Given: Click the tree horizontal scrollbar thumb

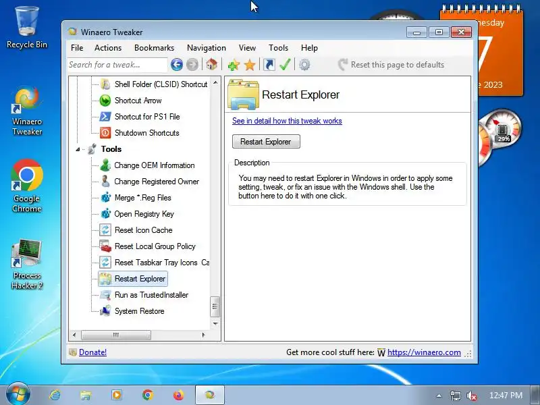Looking at the screenshot, I should [115, 335].
